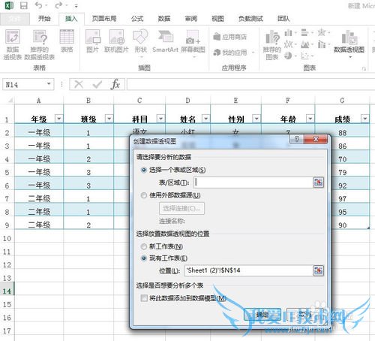Open My Apps in ribbon
The height and width of the screenshot is (341, 375).
point(234,53)
